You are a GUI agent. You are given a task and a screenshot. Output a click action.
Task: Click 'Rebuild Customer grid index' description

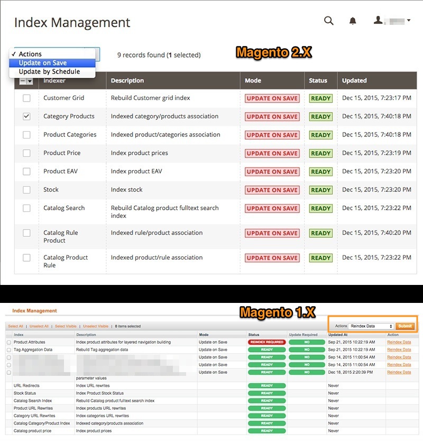click(x=150, y=98)
